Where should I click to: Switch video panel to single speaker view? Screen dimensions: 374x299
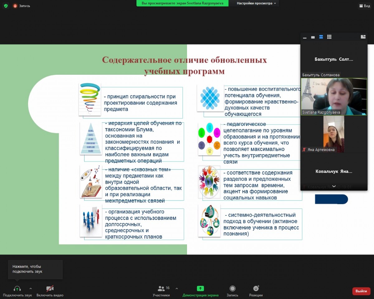(x=313, y=37)
